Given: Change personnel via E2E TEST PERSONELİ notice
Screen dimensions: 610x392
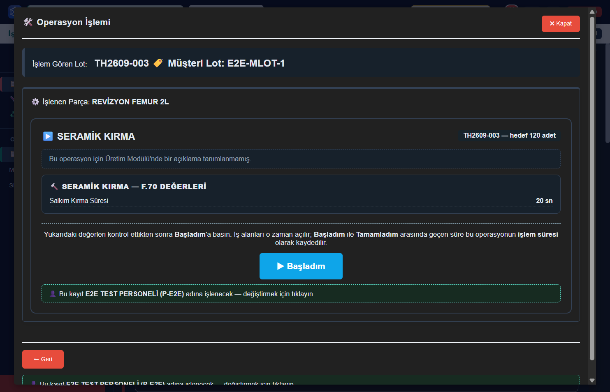Looking at the screenshot, I should (x=301, y=293).
